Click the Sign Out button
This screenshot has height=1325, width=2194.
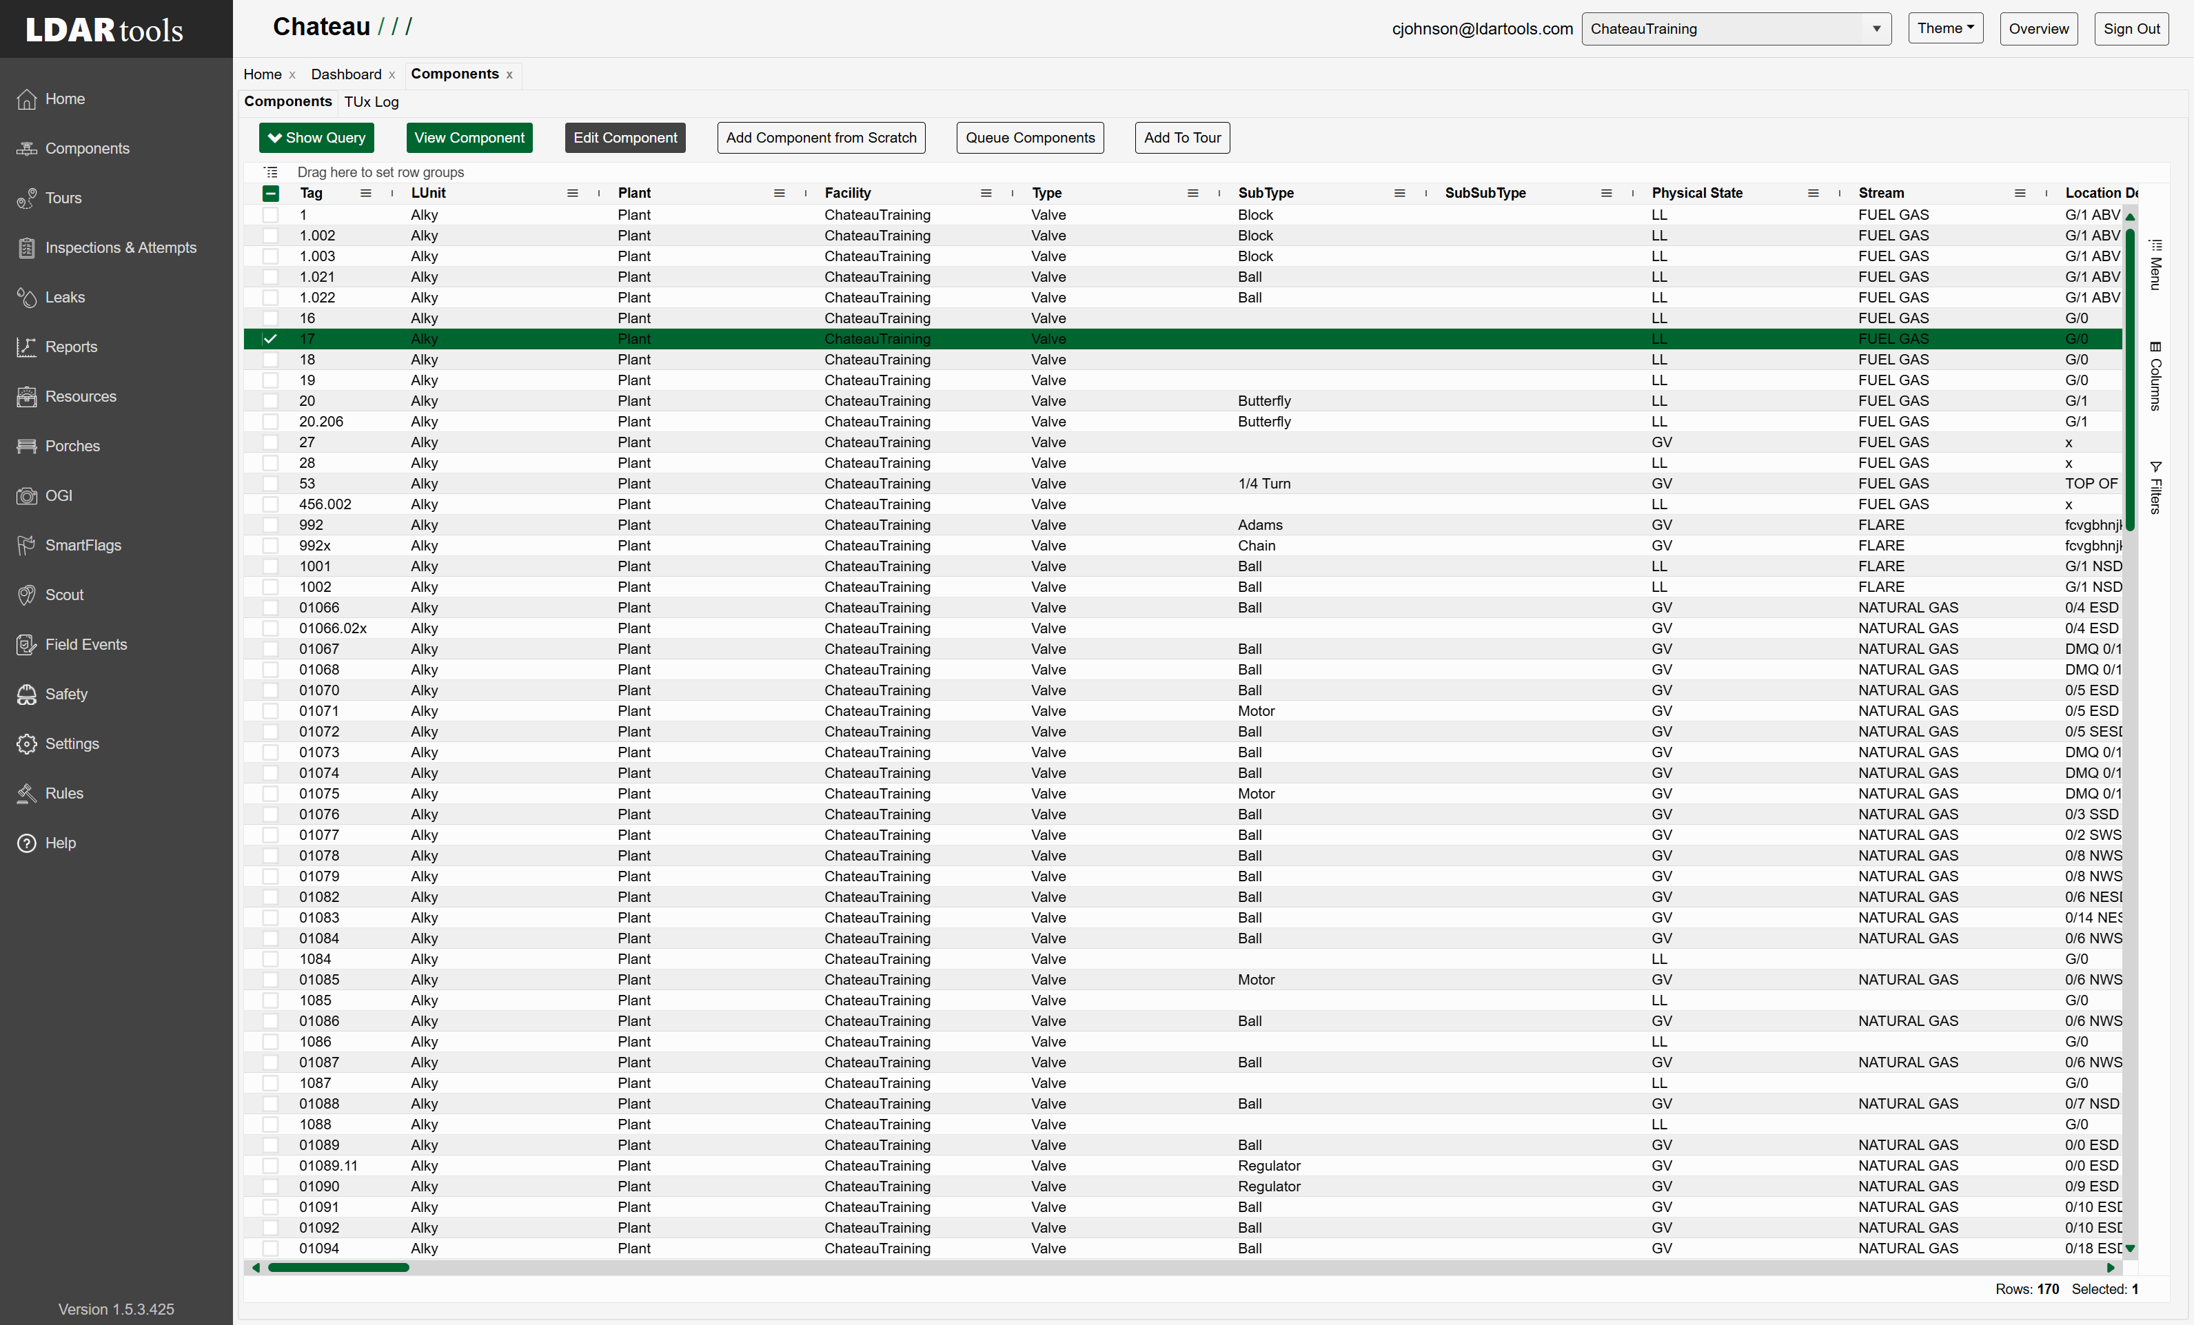(2131, 28)
